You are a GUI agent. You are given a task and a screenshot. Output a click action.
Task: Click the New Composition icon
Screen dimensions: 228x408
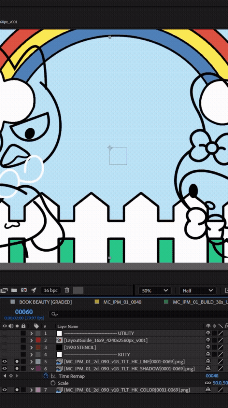tap(24, 290)
